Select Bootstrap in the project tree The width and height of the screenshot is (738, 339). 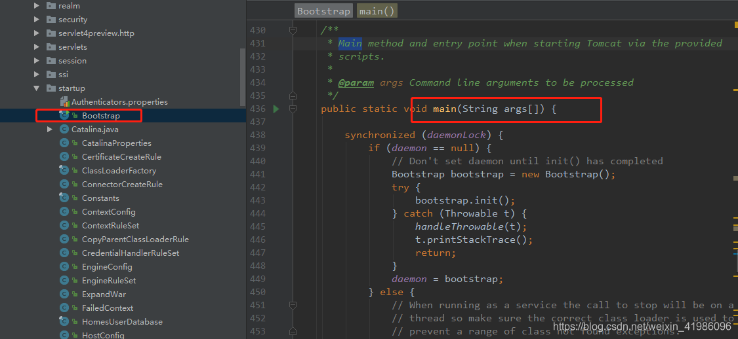tap(101, 115)
